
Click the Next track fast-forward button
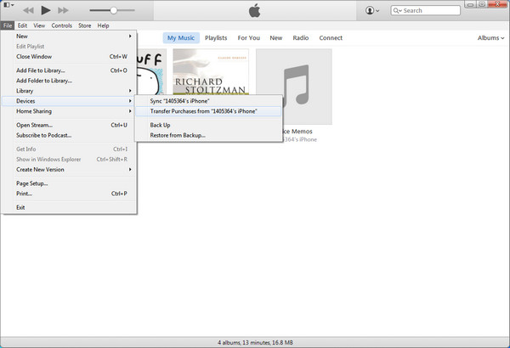[63, 10]
